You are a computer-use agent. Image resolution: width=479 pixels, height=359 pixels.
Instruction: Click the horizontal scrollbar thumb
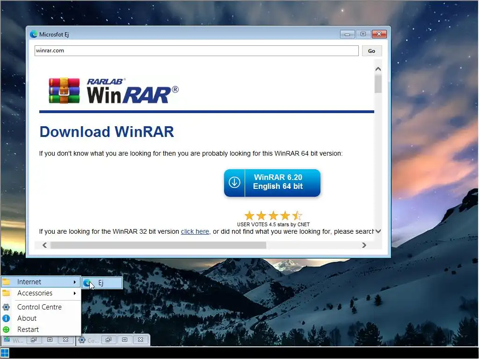158,245
